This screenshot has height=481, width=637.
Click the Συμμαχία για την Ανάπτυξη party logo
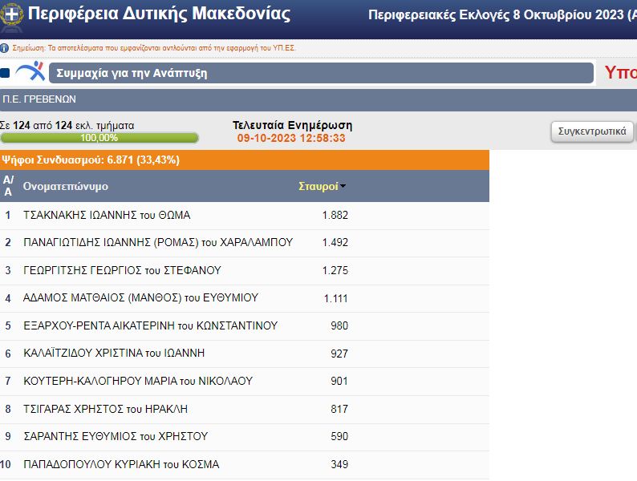pyautogui.click(x=30, y=71)
